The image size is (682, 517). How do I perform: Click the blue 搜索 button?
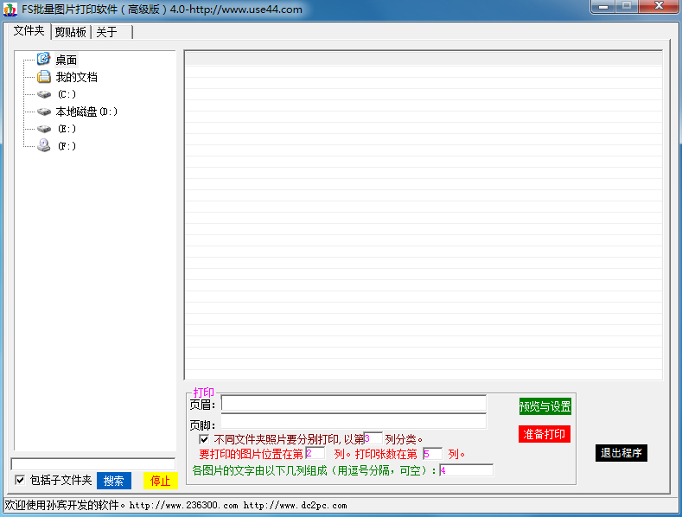[x=114, y=481]
